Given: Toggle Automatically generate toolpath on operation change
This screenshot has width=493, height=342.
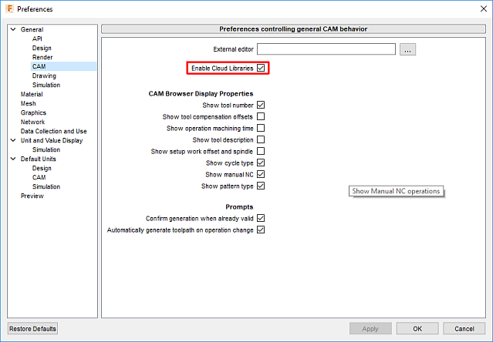Looking at the screenshot, I should coord(261,230).
